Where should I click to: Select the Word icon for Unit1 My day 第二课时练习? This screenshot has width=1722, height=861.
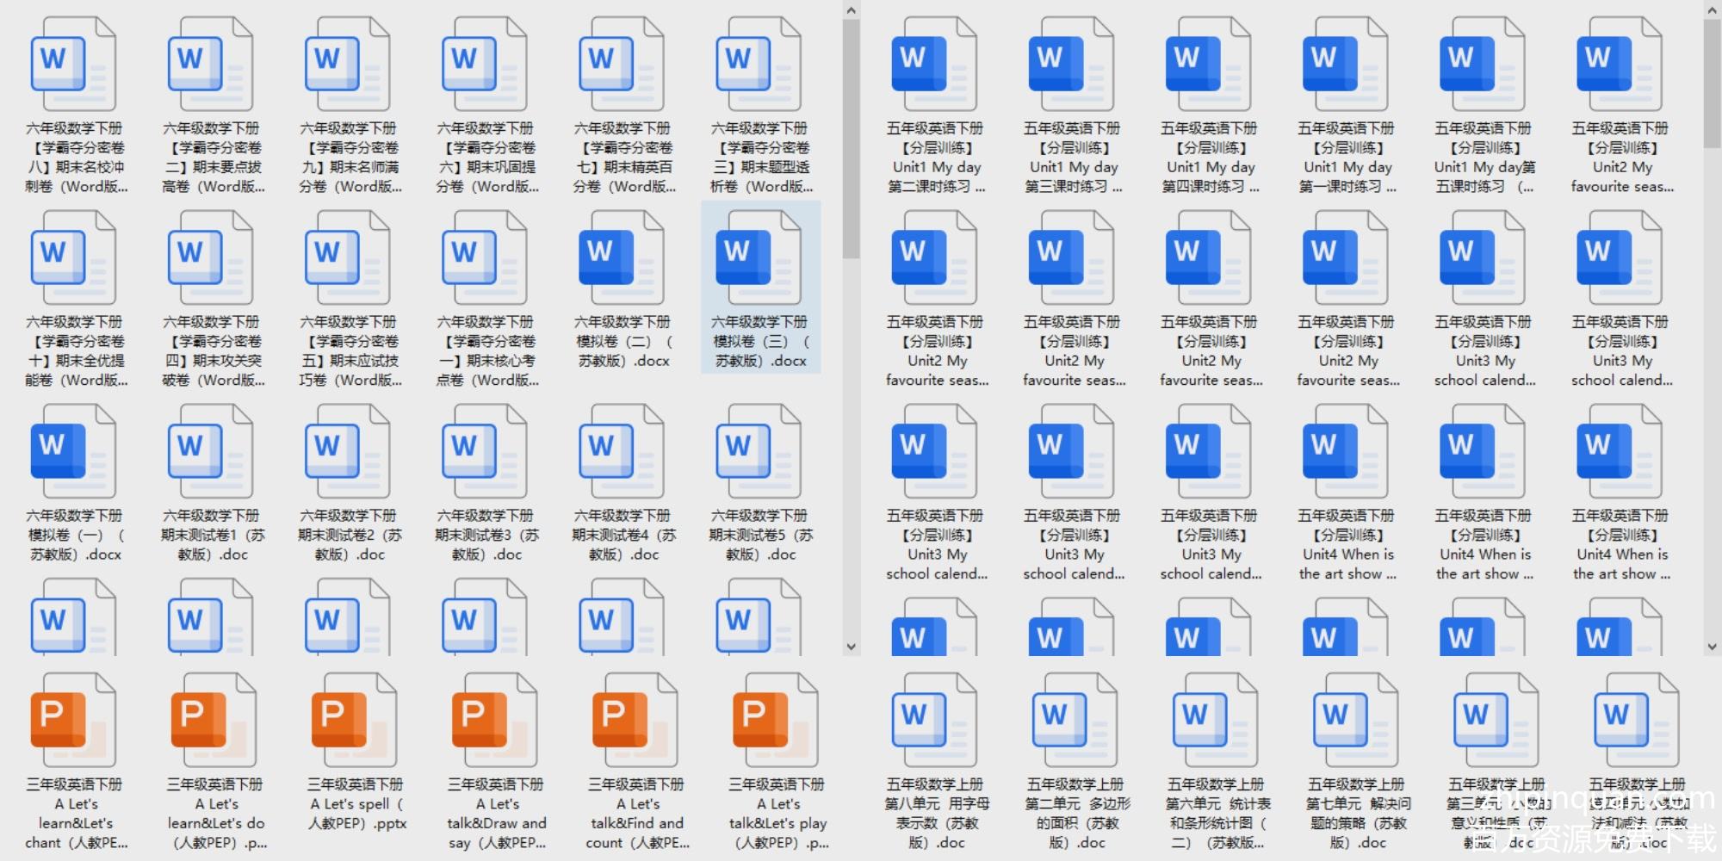(x=933, y=65)
